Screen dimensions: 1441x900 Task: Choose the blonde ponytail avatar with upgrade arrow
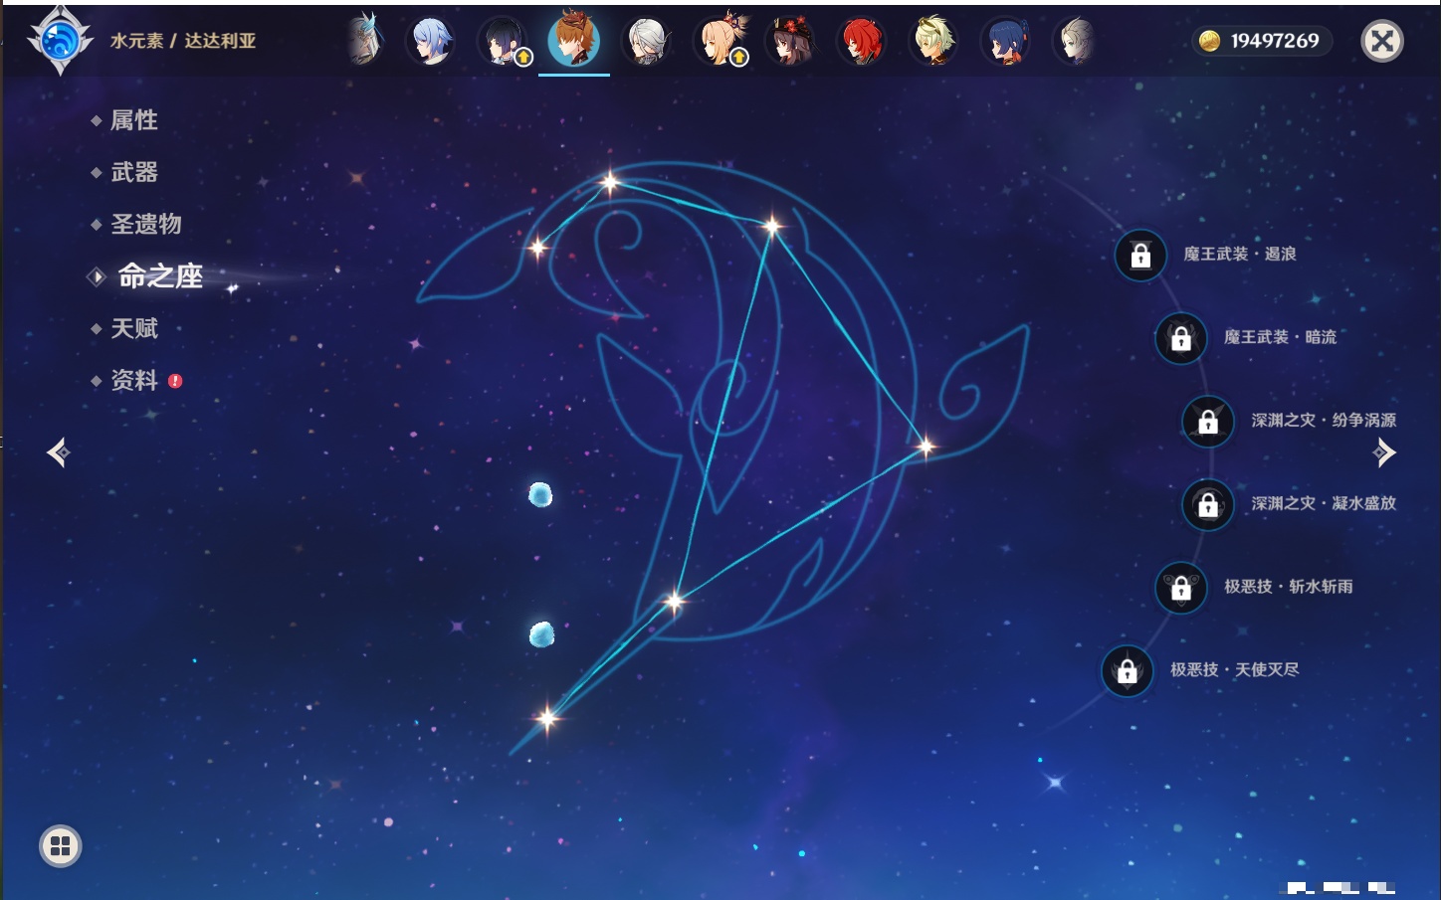[x=719, y=42]
